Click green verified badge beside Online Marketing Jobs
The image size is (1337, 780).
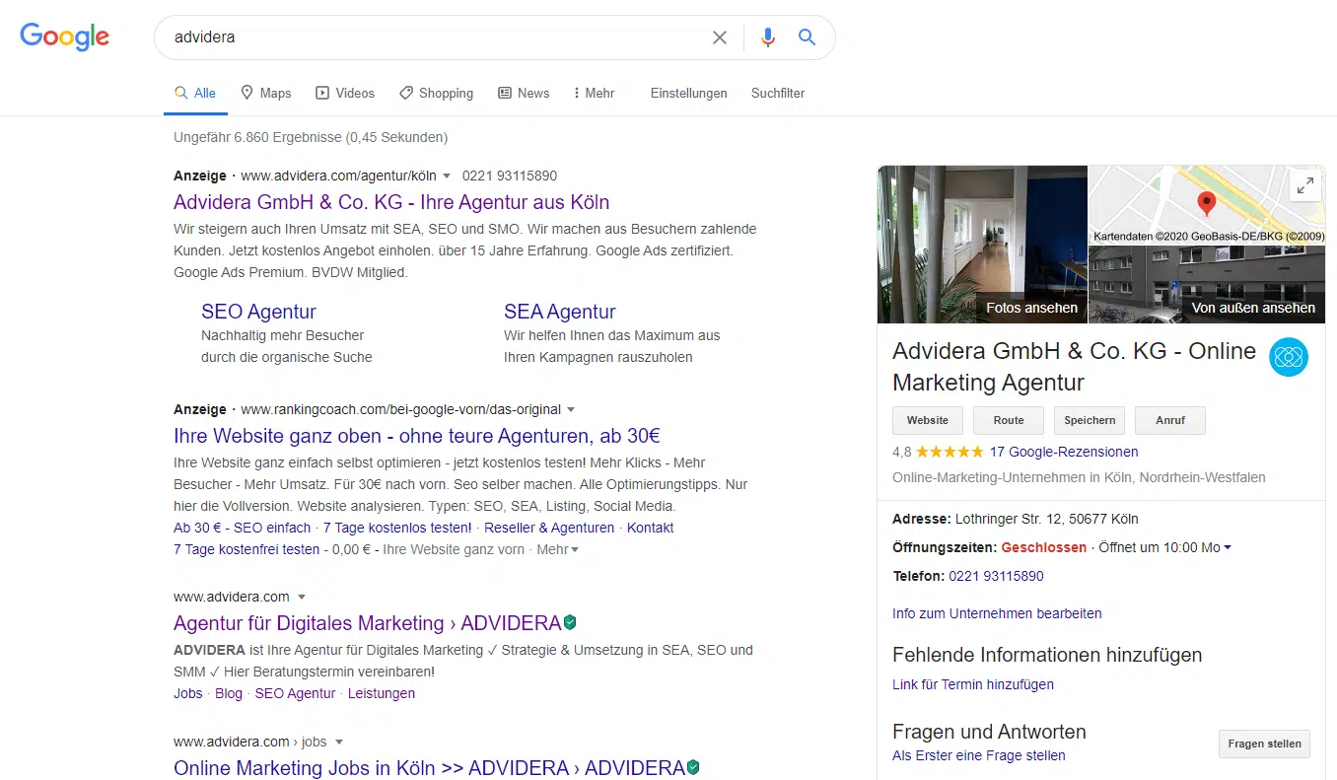click(693, 767)
